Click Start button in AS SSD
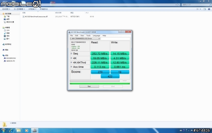The height and width of the screenshot is (133, 212). pos(89,86)
